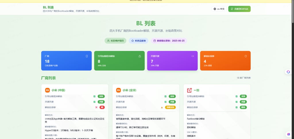The height and width of the screenshot is (139, 294).
Task: Click 小米 (全球) bootloader unlock check mark
Action: coord(166,96)
